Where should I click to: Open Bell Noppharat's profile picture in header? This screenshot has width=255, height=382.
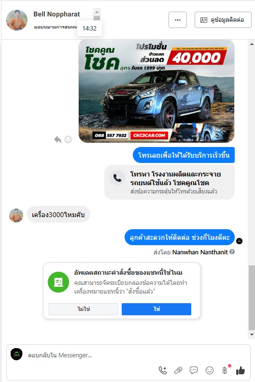click(17, 20)
